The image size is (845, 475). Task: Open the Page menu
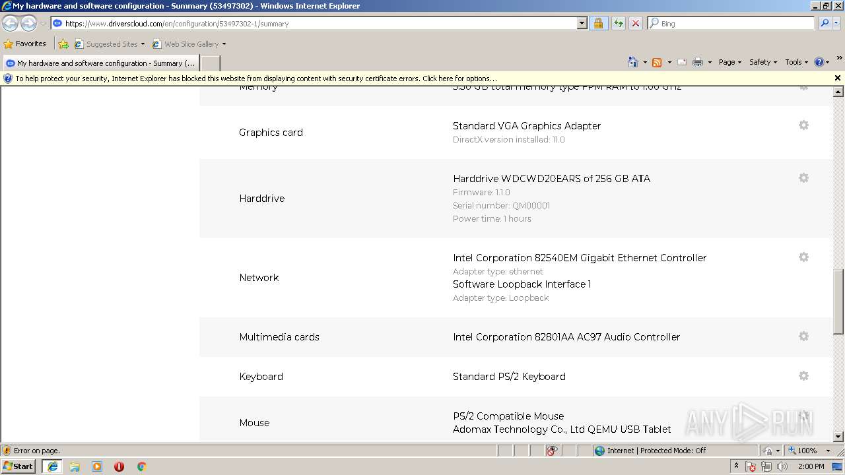point(729,62)
